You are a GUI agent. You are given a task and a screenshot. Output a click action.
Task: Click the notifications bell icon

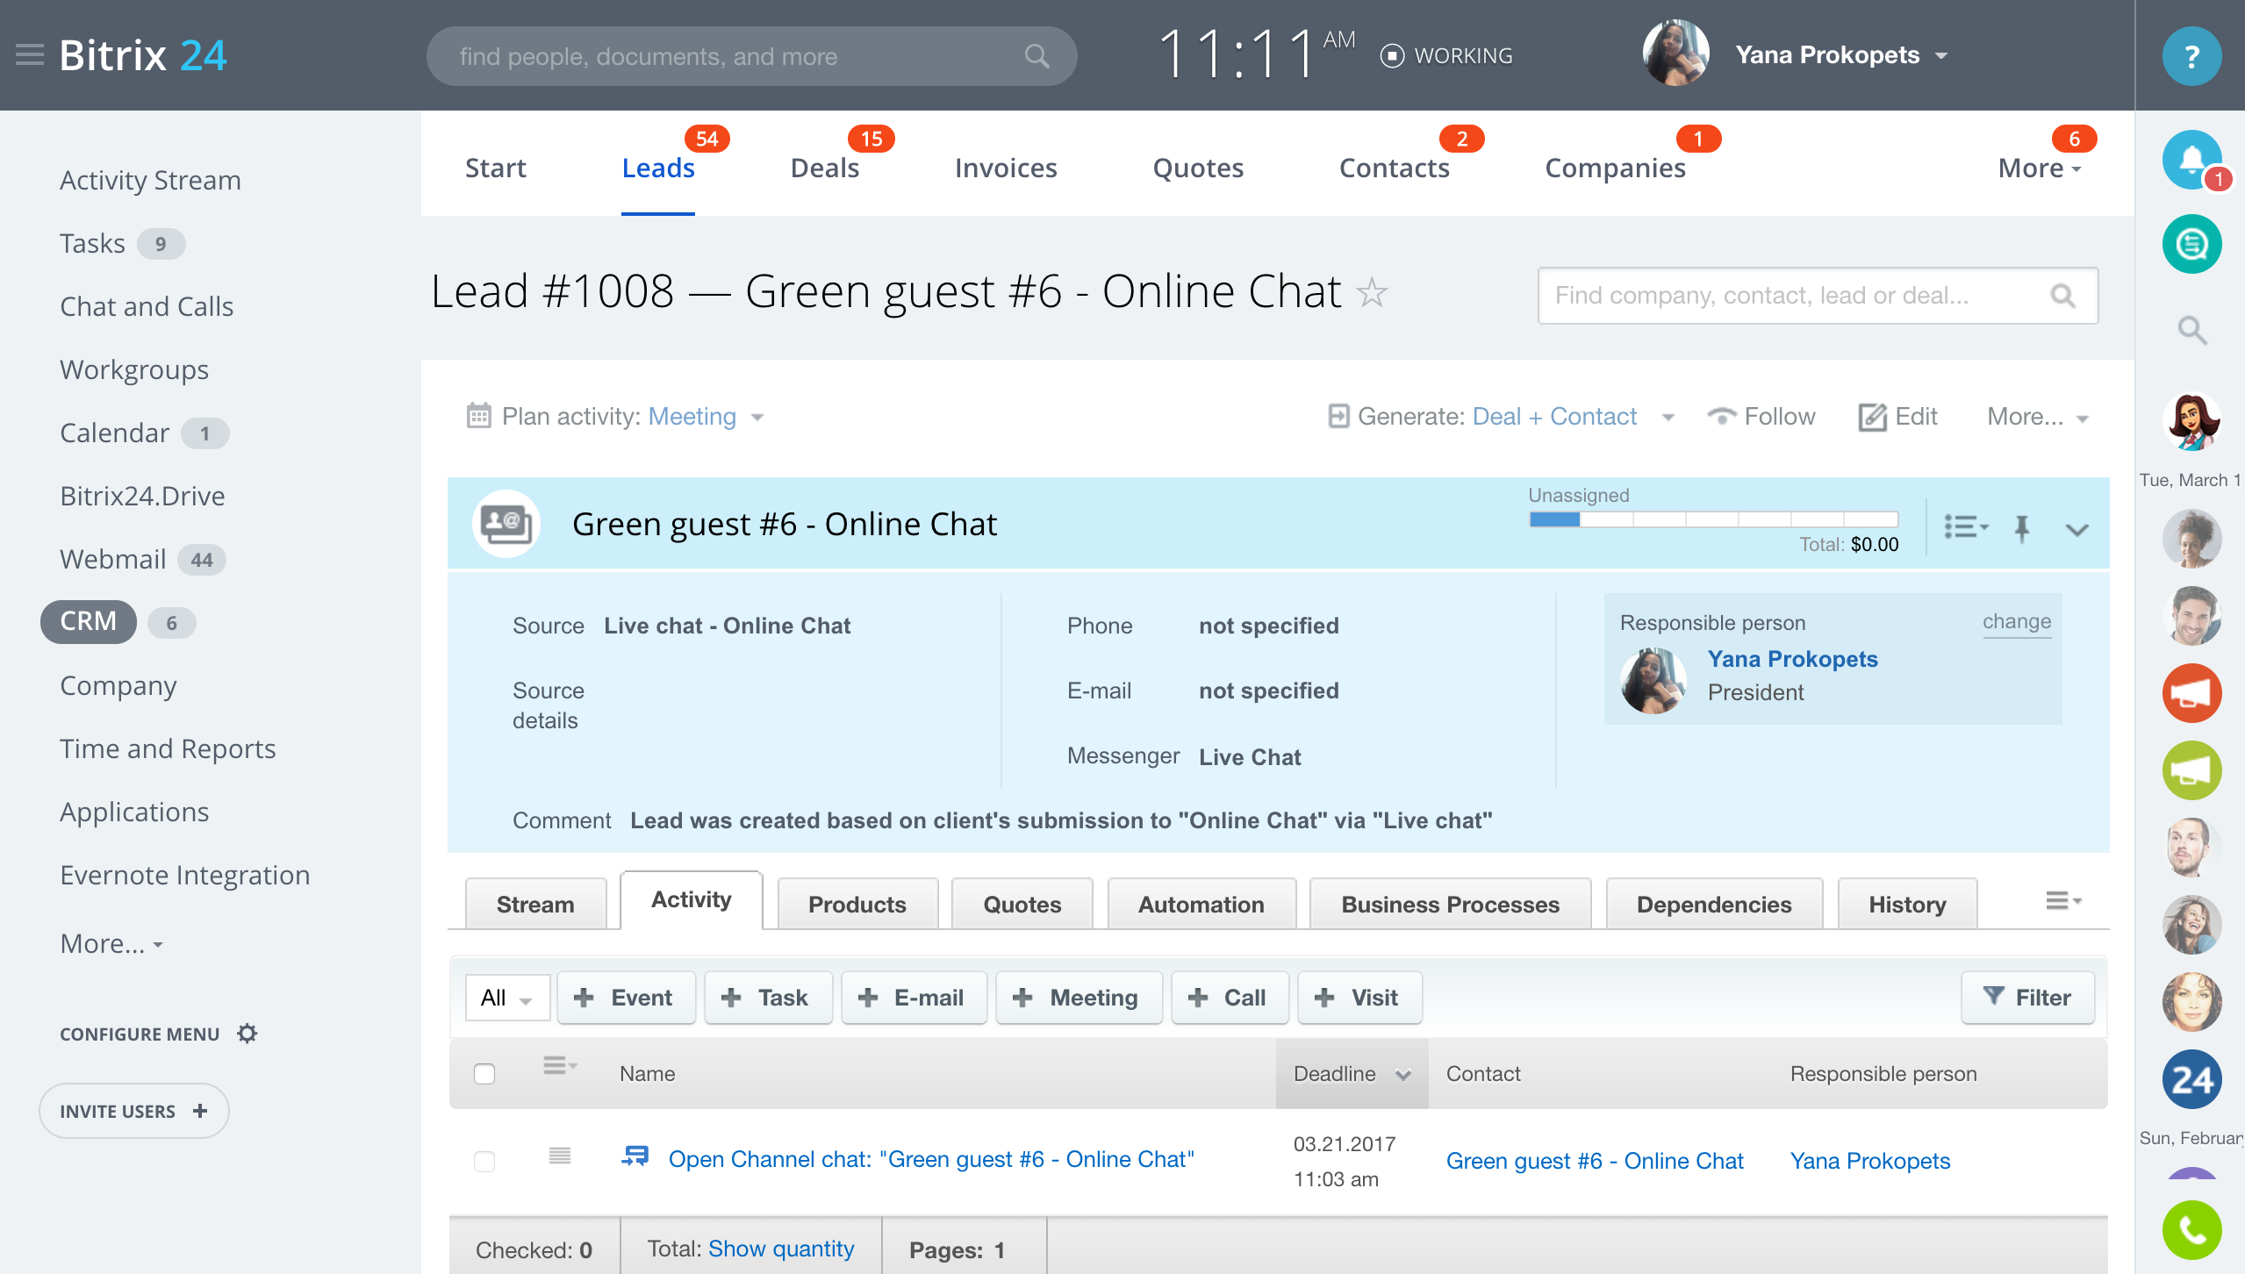pyautogui.click(x=2191, y=160)
